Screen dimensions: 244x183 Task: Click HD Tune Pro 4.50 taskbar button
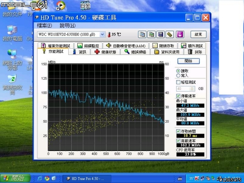[87, 179]
